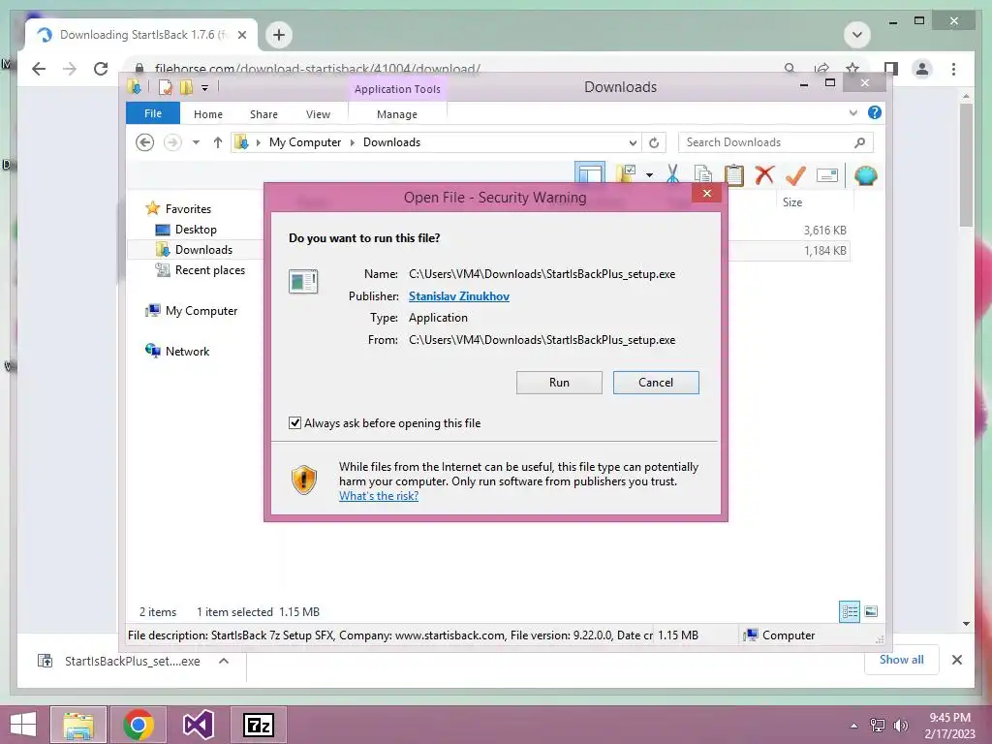992x744 pixels.
Task: Open the What's the risk? link
Action: coord(379,496)
